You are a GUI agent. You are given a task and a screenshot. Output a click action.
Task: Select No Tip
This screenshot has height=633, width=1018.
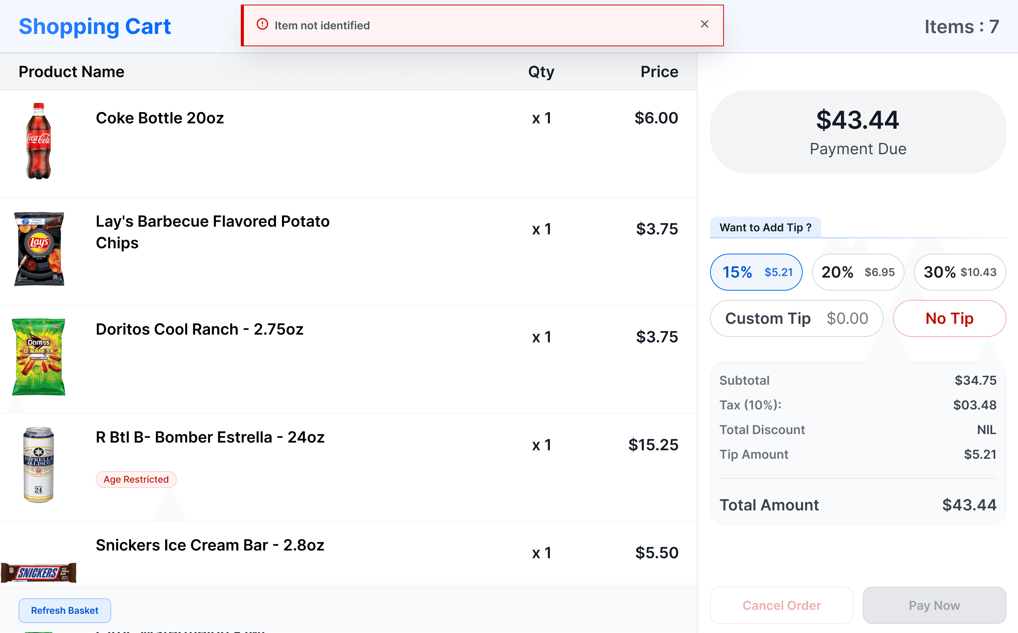tap(949, 318)
